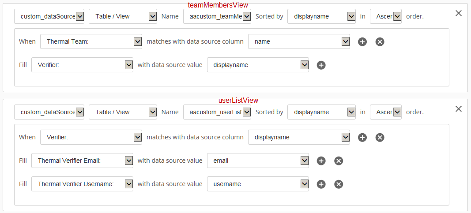Open the name data source column dropdown

[x=299, y=41]
